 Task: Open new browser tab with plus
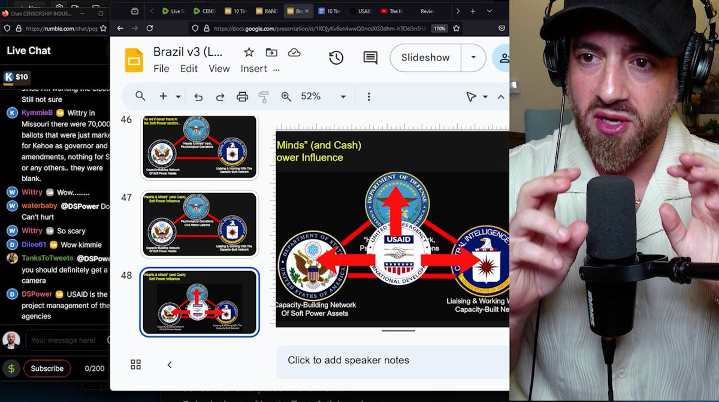pos(473,11)
